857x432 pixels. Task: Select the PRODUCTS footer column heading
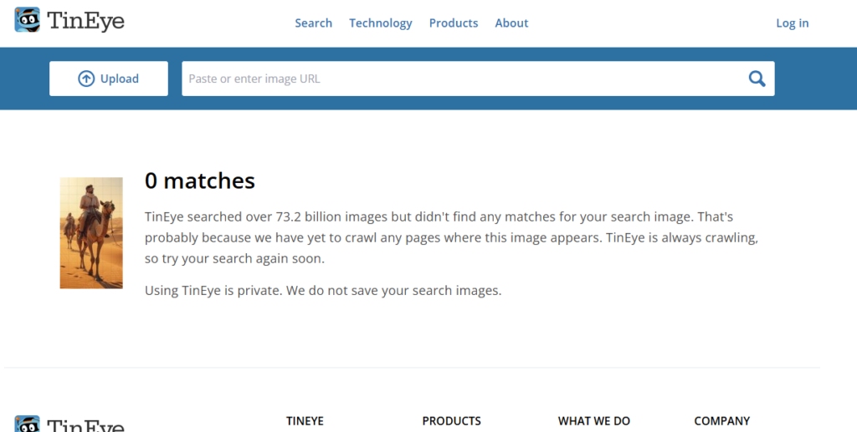pyautogui.click(x=451, y=421)
